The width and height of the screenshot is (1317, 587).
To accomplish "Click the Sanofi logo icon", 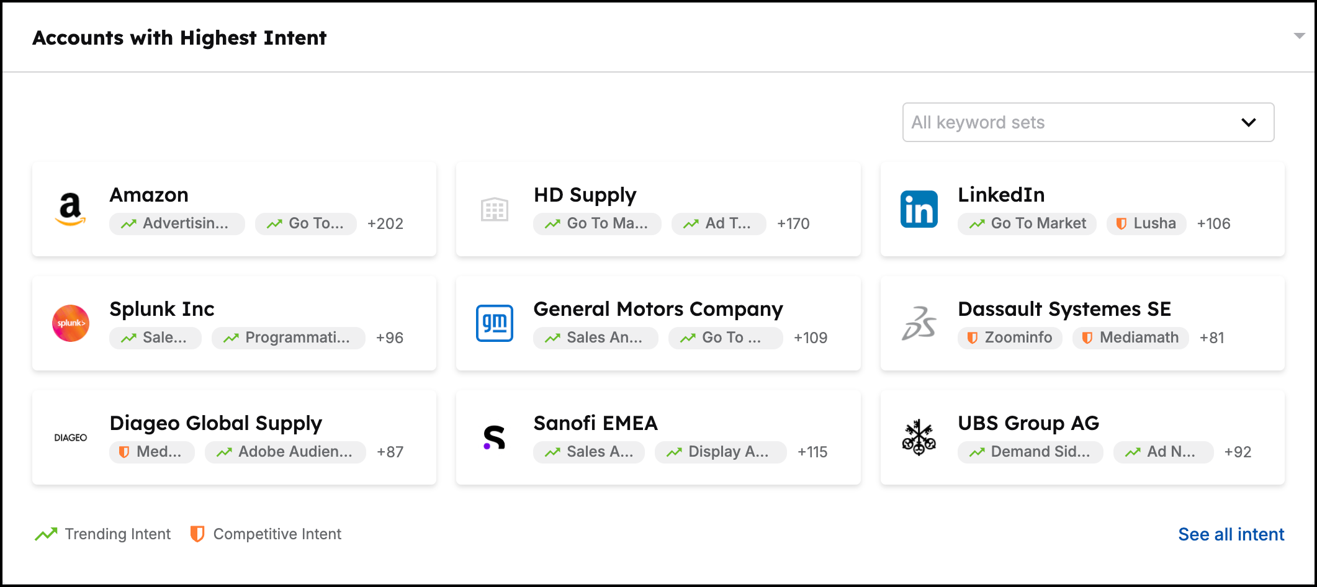I will [x=494, y=437].
